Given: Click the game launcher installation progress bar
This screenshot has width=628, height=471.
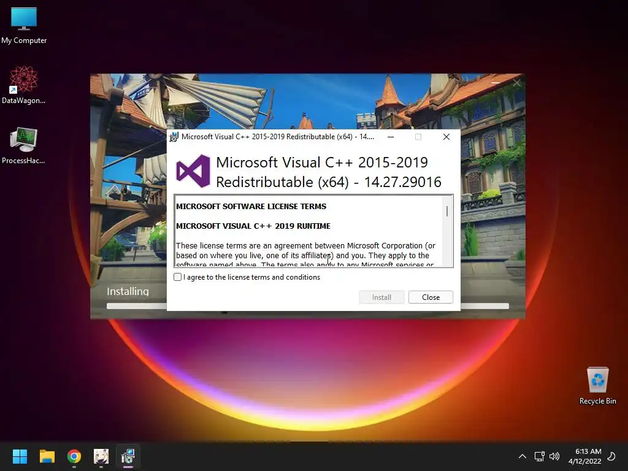Looking at the screenshot, I should [x=308, y=306].
